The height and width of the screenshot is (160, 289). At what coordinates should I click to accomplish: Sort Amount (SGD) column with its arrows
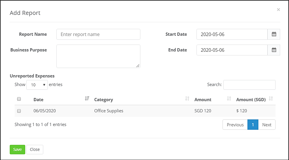tap(271, 99)
